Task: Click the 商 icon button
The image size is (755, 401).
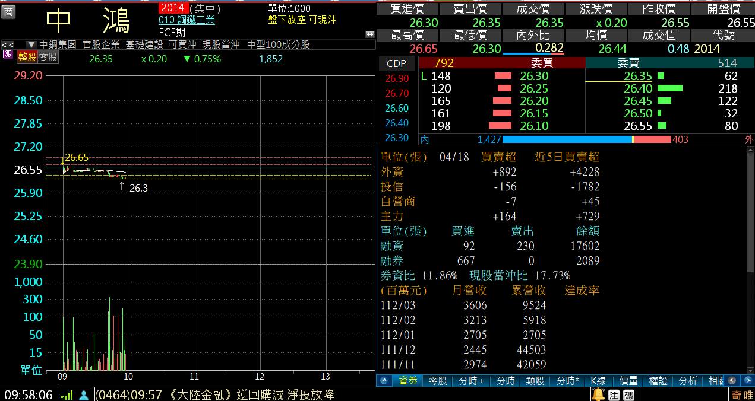Action: tap(9, 11)
